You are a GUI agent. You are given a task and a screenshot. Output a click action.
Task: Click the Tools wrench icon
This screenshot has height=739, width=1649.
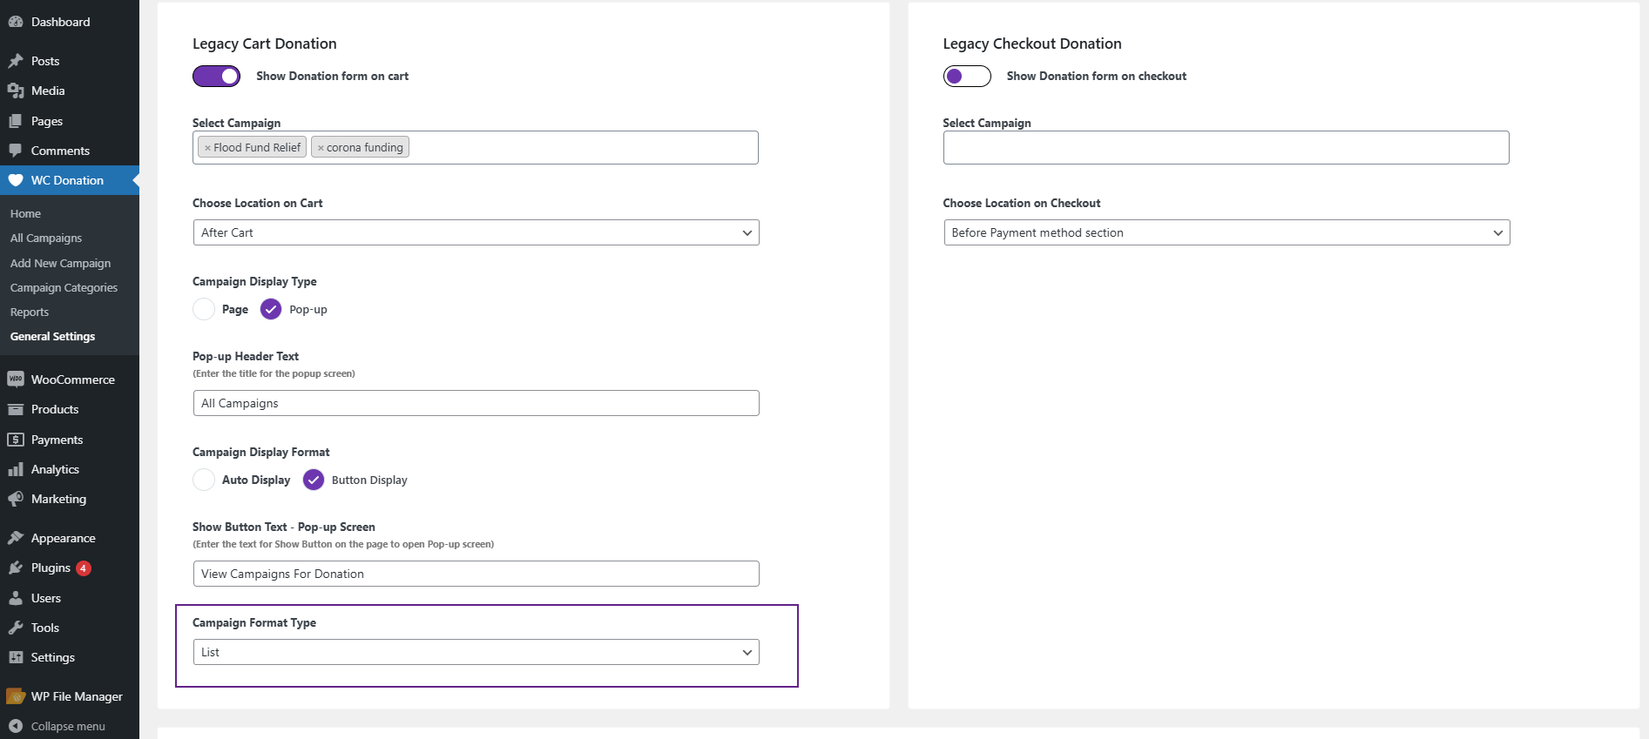click(16, 628)
